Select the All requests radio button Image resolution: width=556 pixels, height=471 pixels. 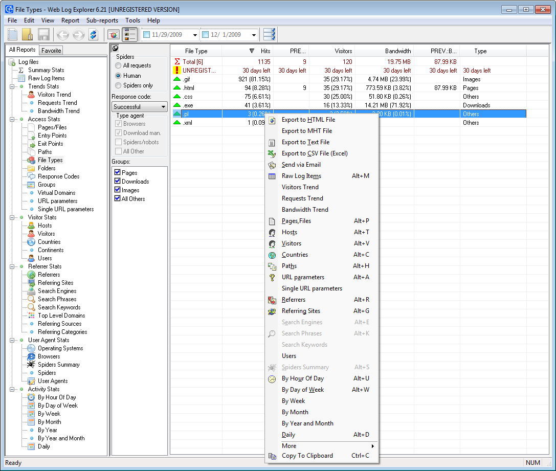[x=118, y=65]
